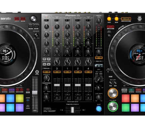Toggle channel 3 CUE button
The image size is (145, 126).
[x=57, y=72]
